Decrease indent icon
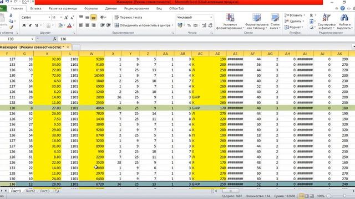The height and width of the screenshot is (199, 355). pyautogui.click(x=102, y=25)
